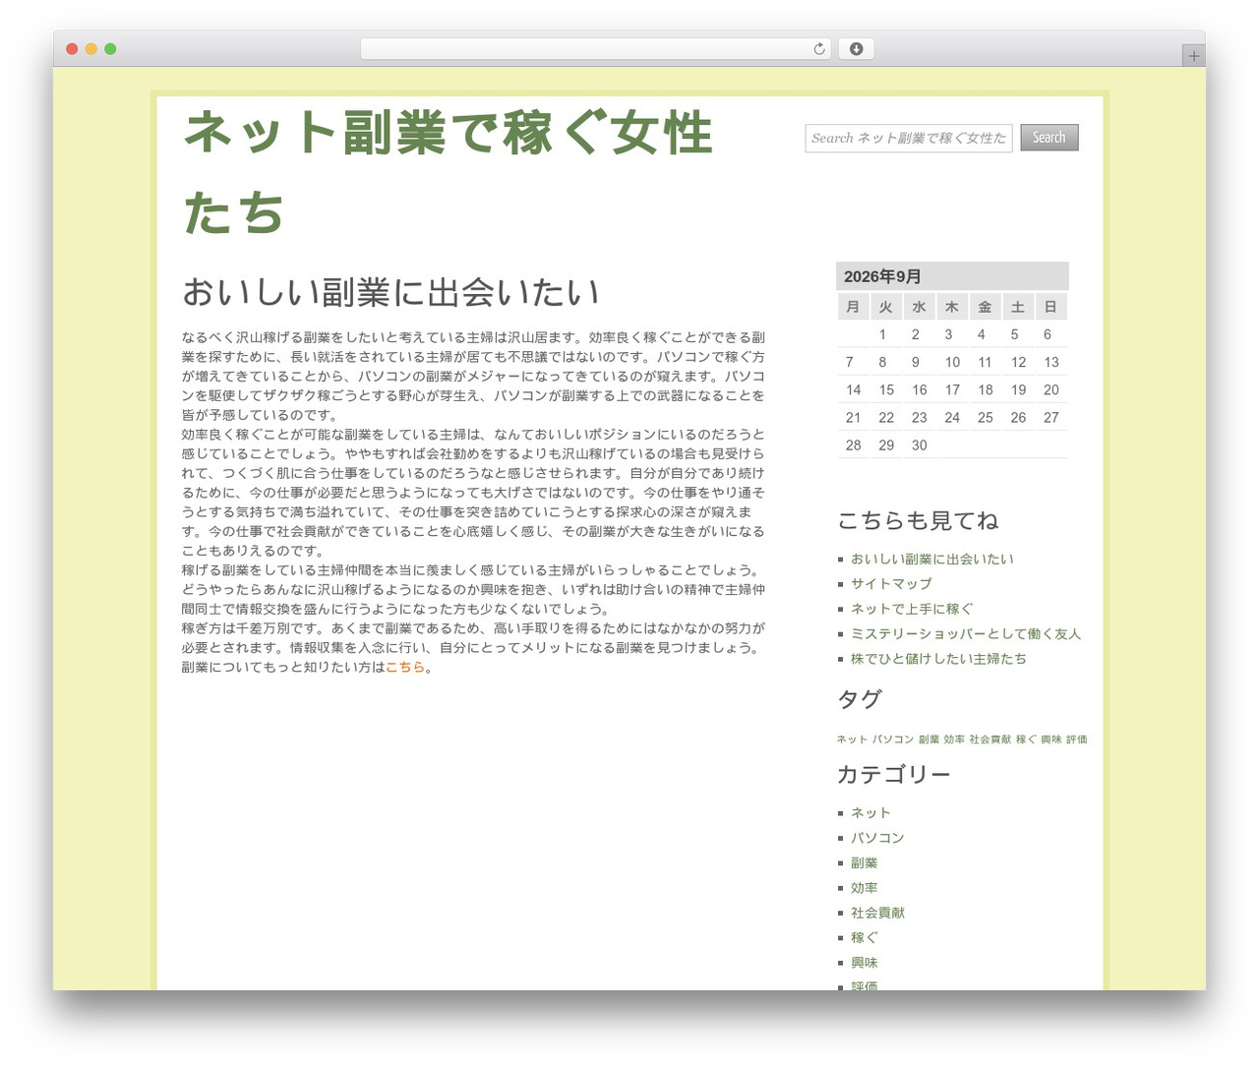Open the サイトマップ sidebar link

891,583
